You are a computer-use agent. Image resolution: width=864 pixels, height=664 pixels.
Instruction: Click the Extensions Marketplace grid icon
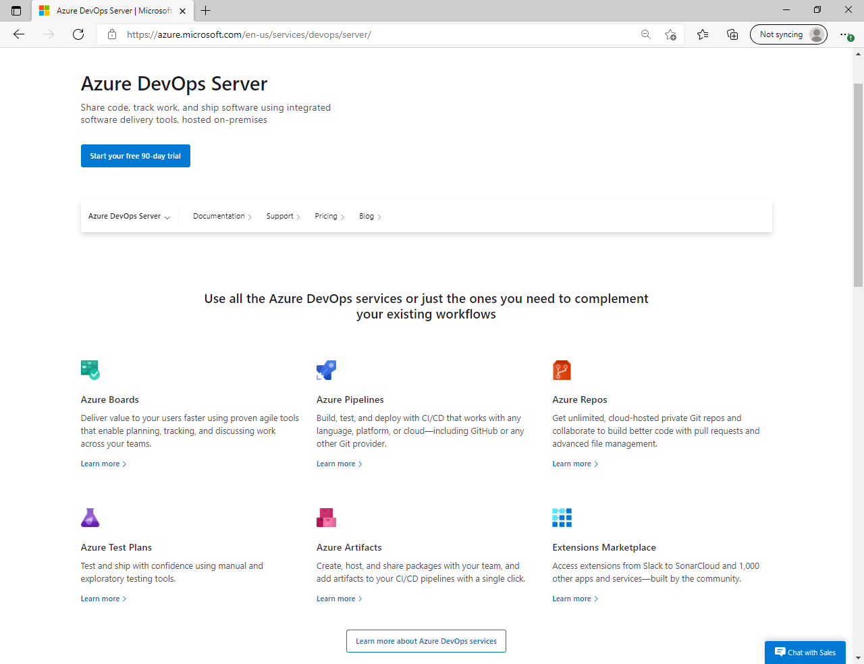tap(562, 518)
